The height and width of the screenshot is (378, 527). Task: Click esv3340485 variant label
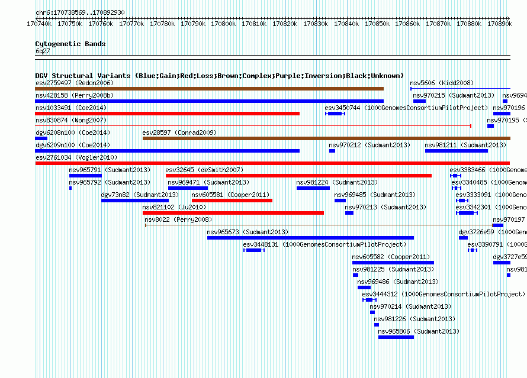click(489, 182)
